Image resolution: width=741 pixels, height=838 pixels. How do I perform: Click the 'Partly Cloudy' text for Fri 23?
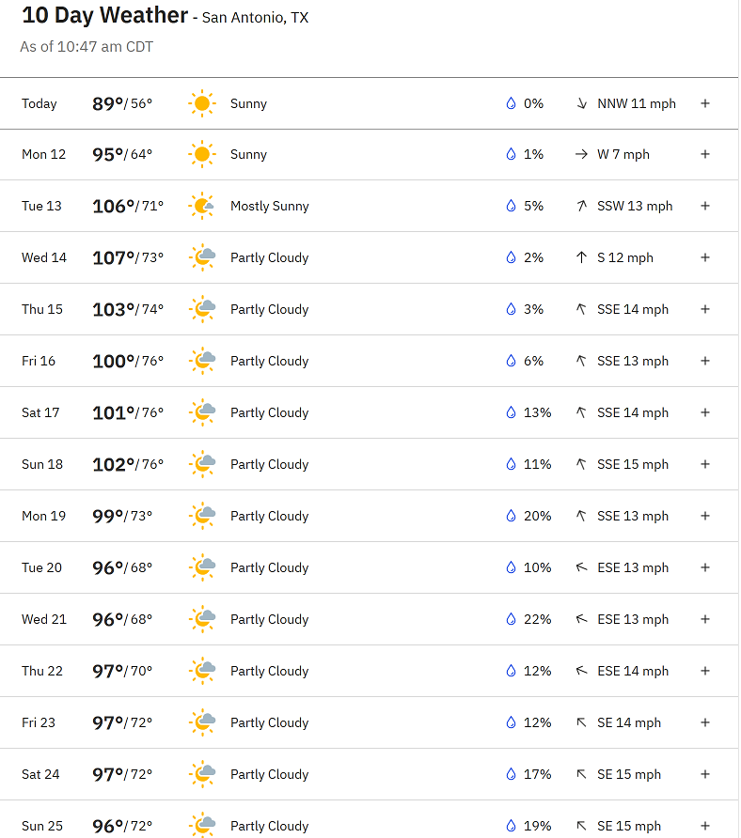coord(270,722)
